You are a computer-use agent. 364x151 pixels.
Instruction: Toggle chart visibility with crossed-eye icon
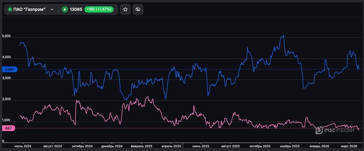137,9
